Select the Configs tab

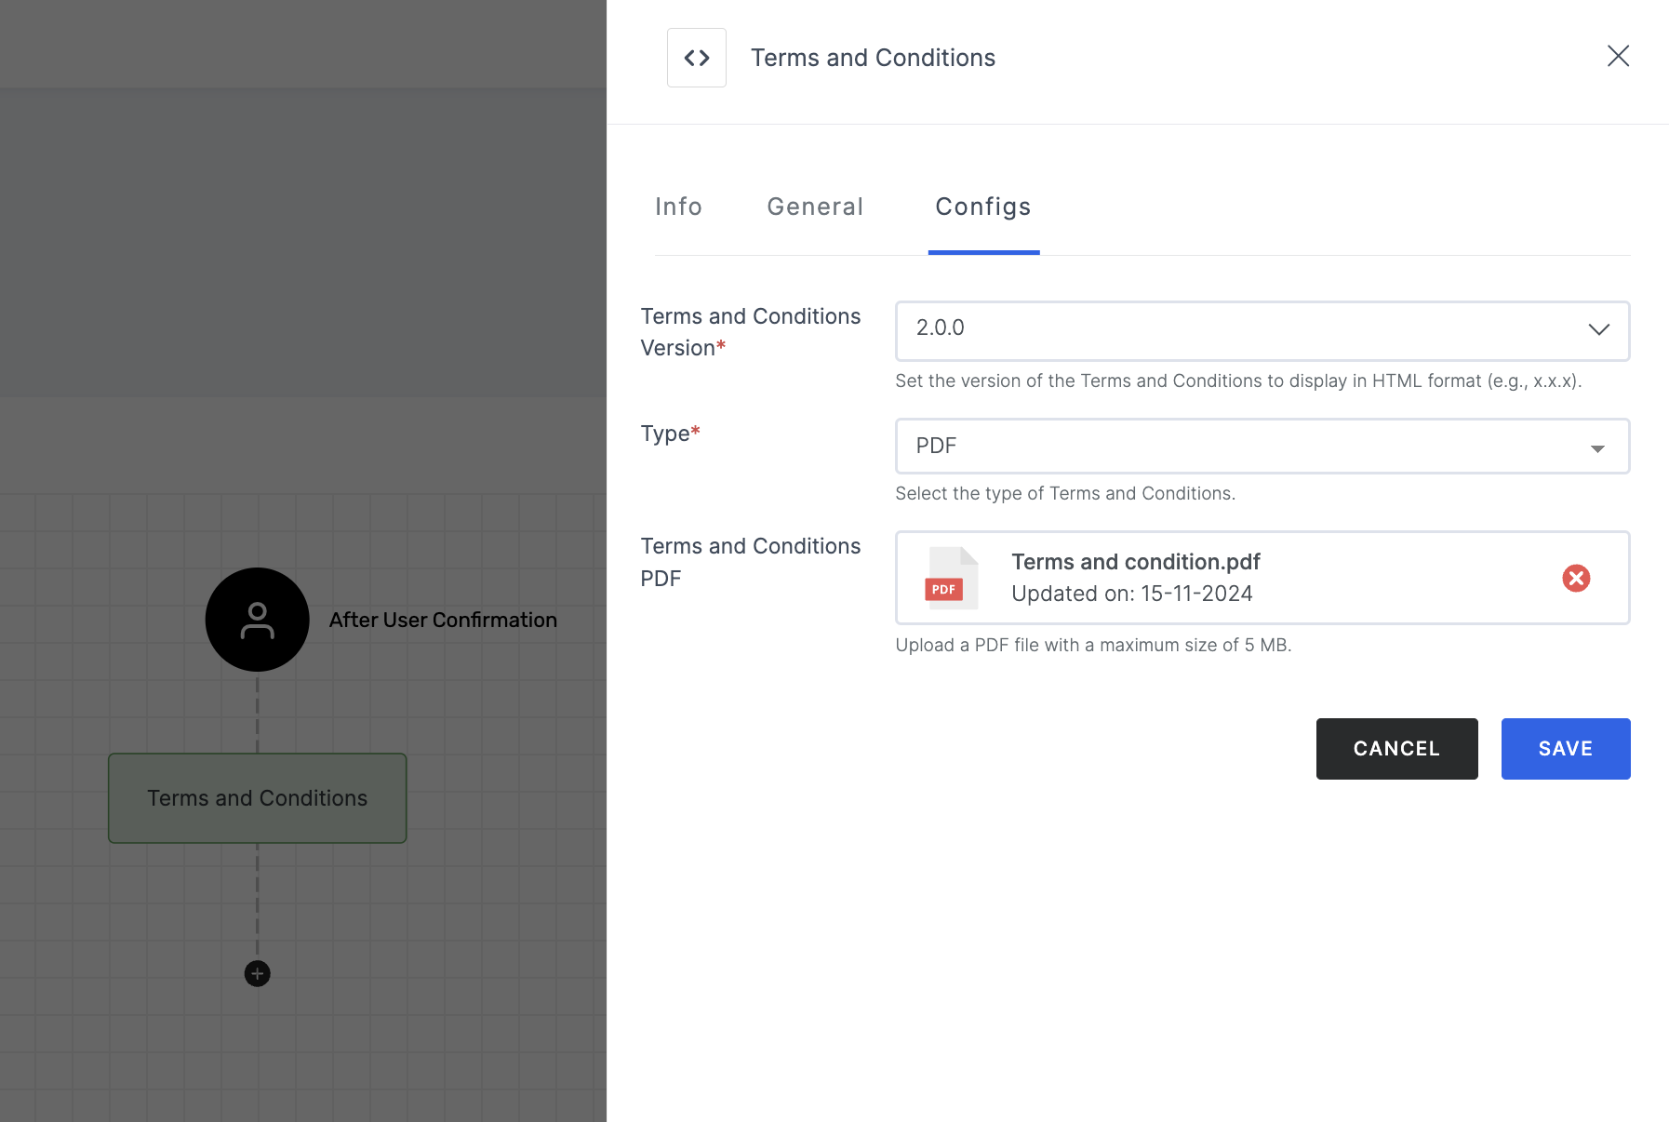(983, 207)
